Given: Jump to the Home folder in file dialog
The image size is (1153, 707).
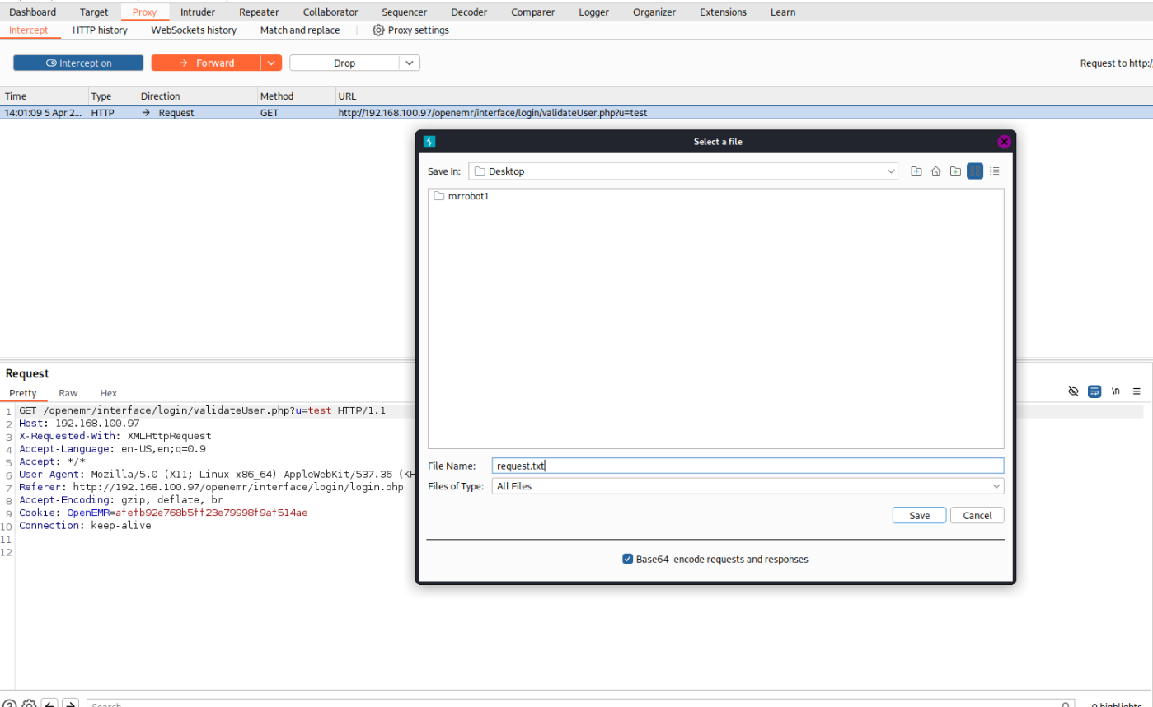Looking at the screenshot, I should [x=936, y=171].
